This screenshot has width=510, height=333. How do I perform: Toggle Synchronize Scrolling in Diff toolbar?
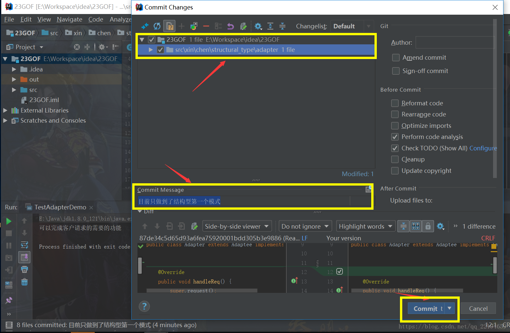pos(416,226)
